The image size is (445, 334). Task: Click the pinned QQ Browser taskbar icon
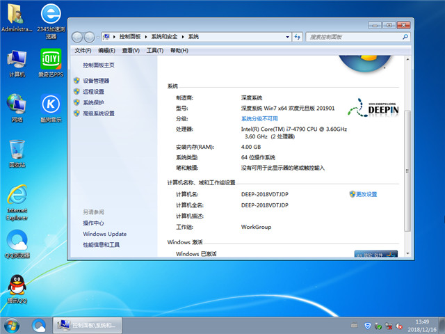[39, 325]
